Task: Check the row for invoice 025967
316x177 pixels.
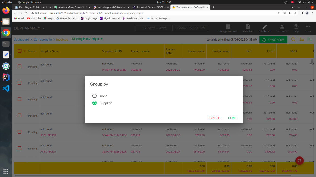Action: (19, 132)
